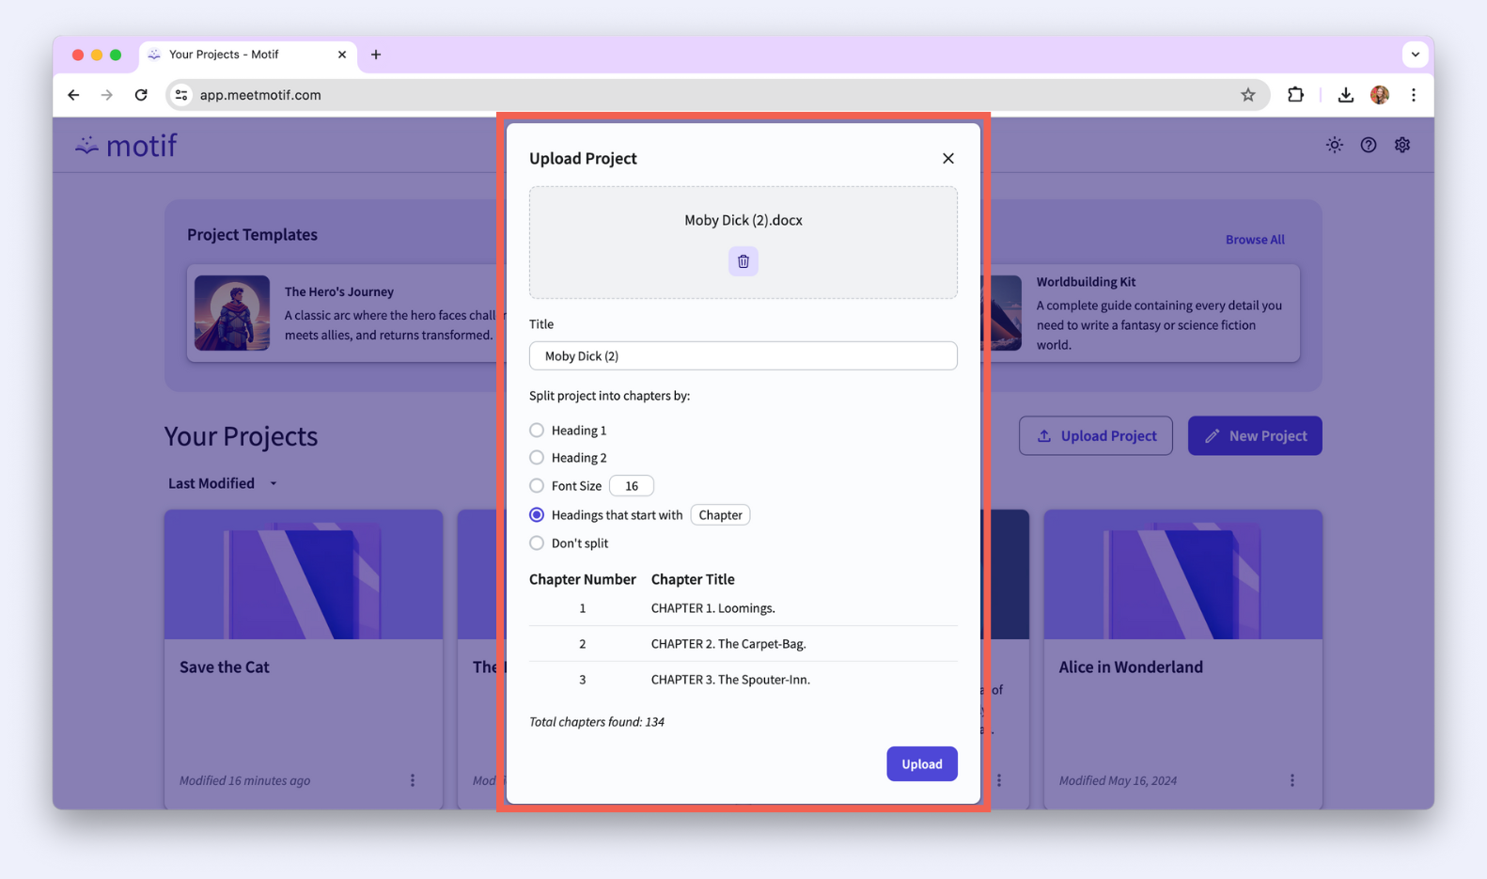Screen dimensions: 1487x879
Task: Open the Browse All templates link
Action: (x=1254, y=240)
